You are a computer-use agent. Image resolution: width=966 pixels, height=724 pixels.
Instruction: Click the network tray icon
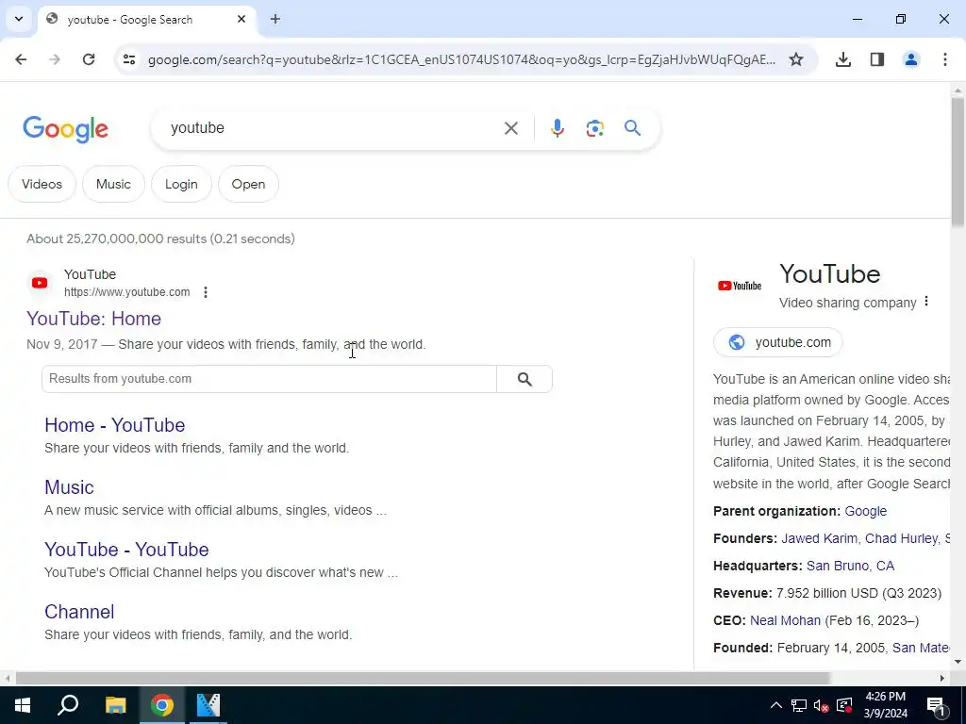798,705
